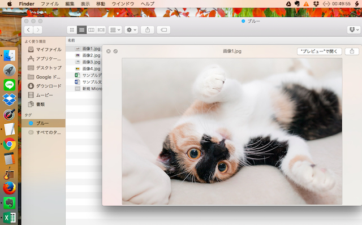The width and height of the screenshot is (362, 225).
Task: Select the file 画像3.jpg
Action: 84,62
